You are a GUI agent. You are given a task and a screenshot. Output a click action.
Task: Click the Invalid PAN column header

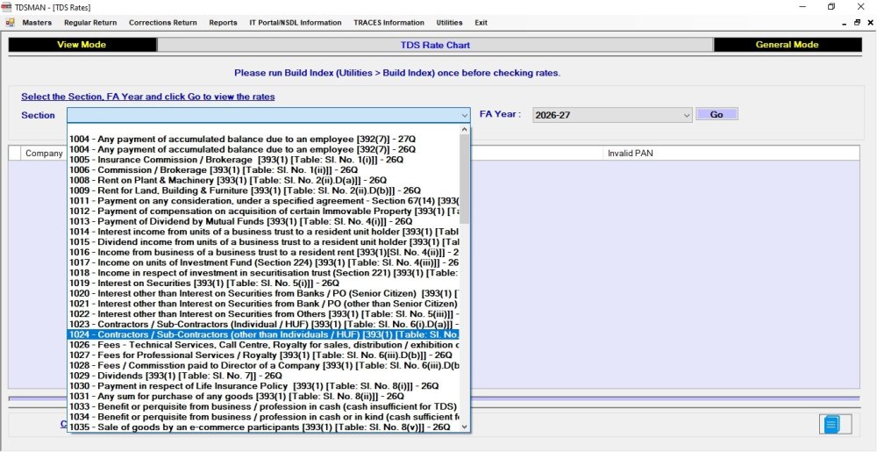click(631, 154)
